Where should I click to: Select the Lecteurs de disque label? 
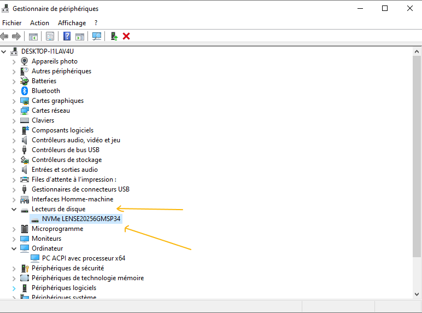coord(58,209)
